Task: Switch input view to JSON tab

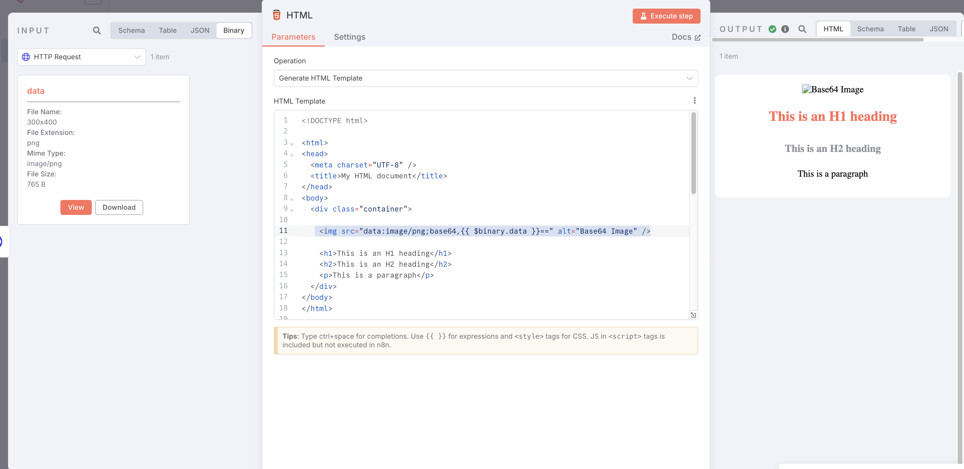Action: pos(200,30)
